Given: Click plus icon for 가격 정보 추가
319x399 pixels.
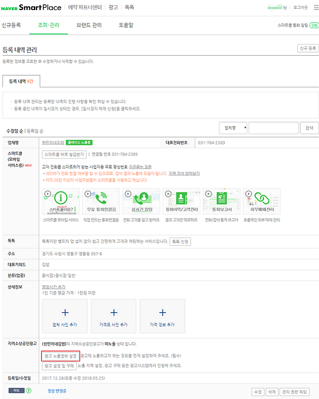Looking at the screenshot, I should click(163, 313).
